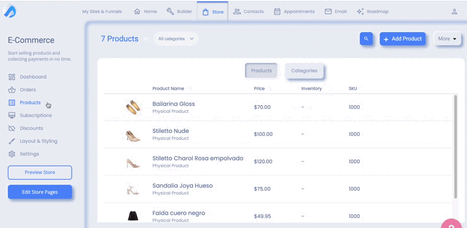
Task: Click the Subscriptions icon in sidebar
Action: click(11, 116)
